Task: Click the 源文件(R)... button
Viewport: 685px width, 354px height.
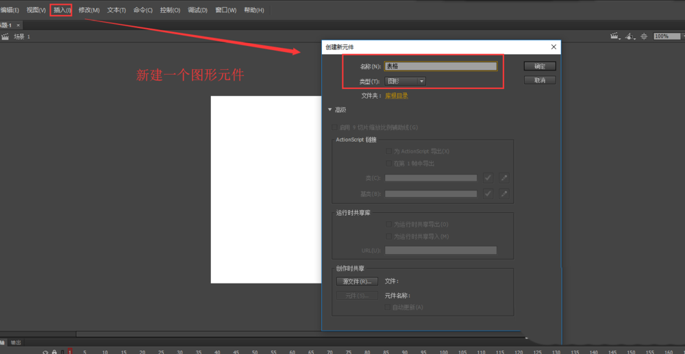Action: click(x=357, y=281)
